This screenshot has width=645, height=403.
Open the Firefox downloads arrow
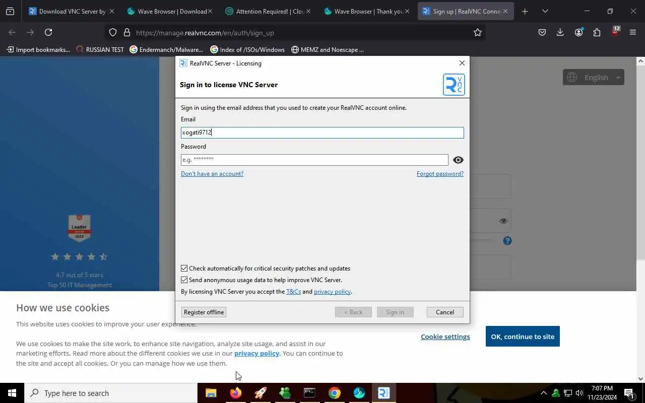(560, 32)
